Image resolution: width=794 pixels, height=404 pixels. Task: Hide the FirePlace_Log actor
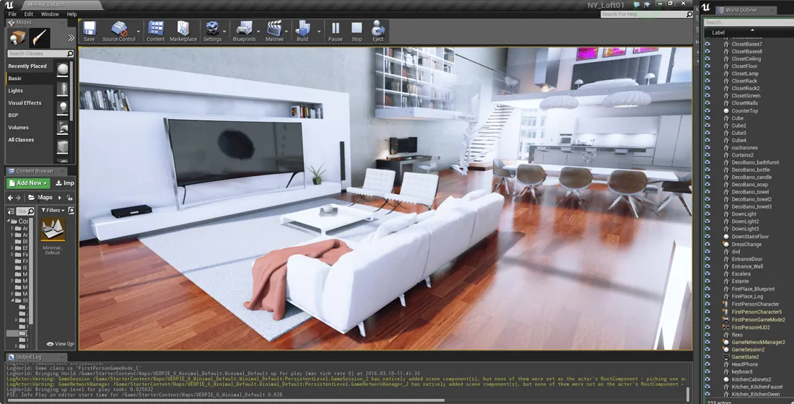click(708, 297)
